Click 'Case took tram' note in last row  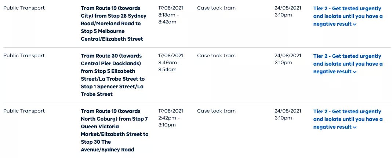coord(216,111)
